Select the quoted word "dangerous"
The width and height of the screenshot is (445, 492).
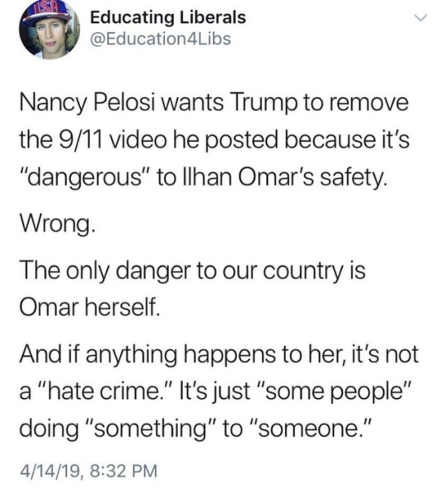pos(86,178)
